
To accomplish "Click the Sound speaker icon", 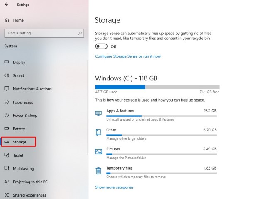I will click(7, 75).
